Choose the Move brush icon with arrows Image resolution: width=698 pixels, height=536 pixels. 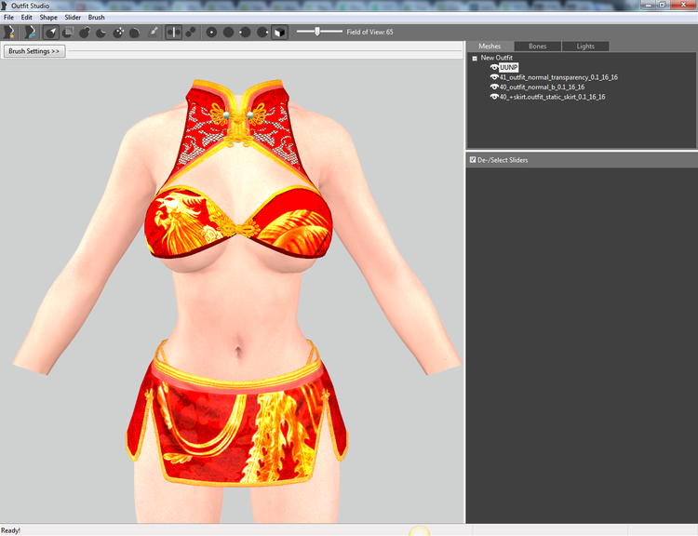pyautogui.click(x=118, y=32)
